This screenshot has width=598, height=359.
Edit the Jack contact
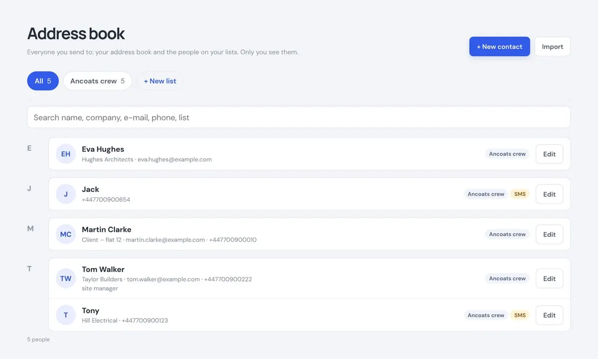pos(549,194)
